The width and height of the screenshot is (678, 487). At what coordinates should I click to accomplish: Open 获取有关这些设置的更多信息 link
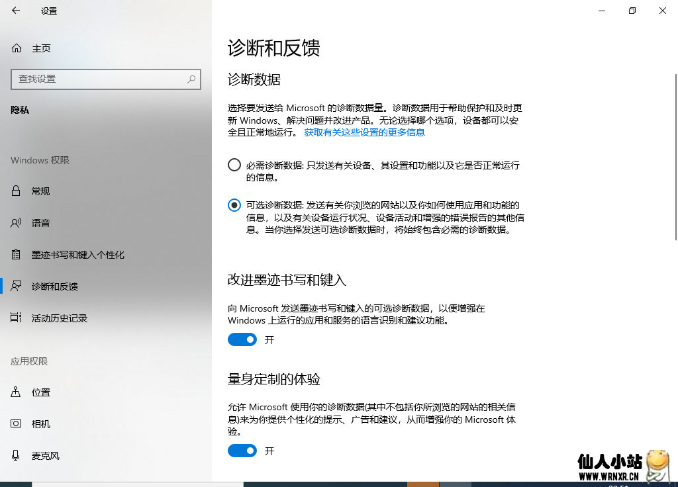(365, 132)
